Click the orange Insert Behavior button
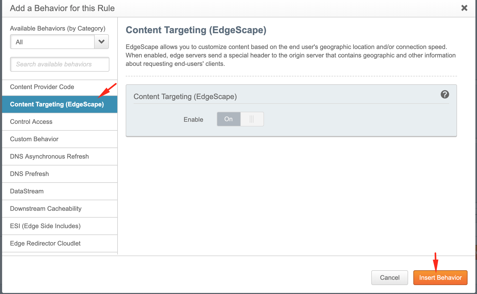 pos(440,278)
